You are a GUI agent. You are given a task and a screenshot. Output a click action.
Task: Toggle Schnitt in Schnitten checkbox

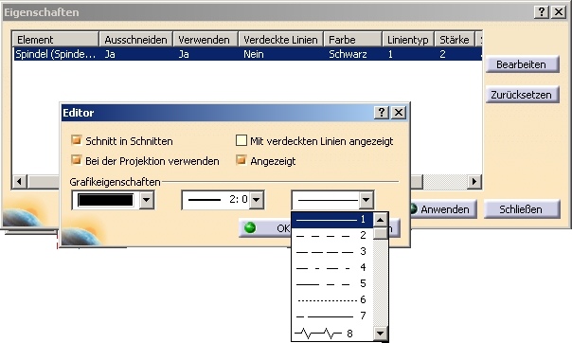pos(77,140)
